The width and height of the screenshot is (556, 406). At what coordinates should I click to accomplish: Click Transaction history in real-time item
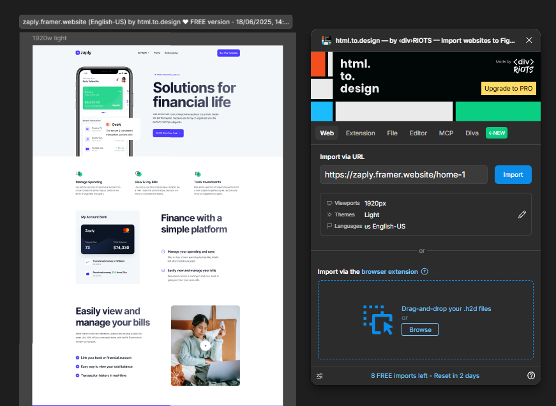[x=101, y=375]
